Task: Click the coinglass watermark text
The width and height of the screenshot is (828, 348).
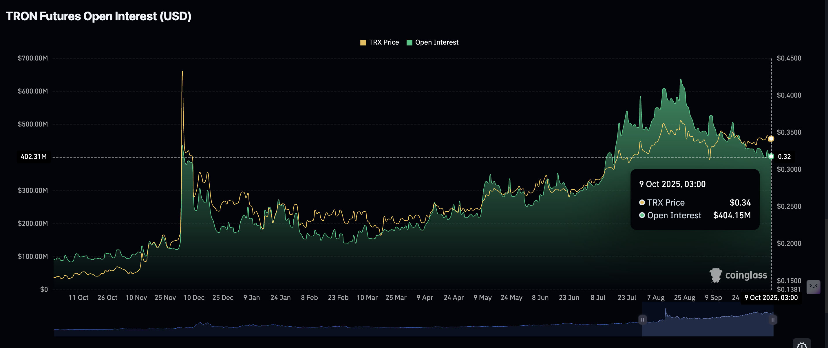Action: (x=746, y=275)
